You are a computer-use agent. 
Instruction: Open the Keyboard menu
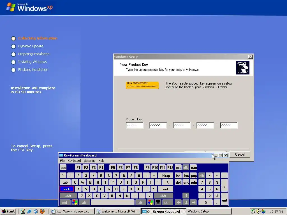74,161
